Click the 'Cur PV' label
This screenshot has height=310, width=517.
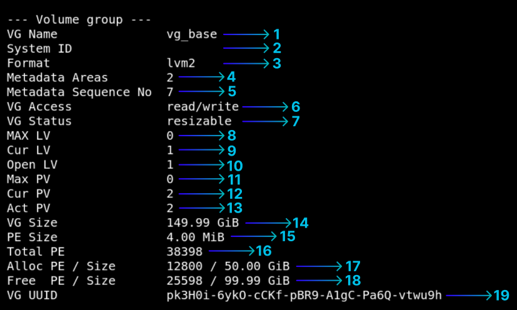coord(28,194)
